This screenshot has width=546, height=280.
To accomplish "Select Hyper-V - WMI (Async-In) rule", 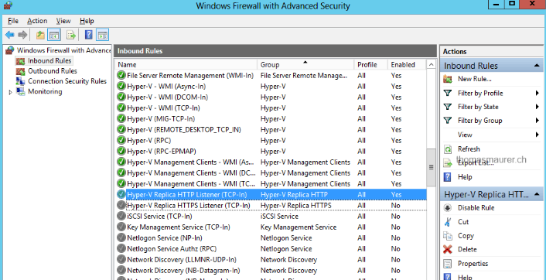I will tap(270, 87).
